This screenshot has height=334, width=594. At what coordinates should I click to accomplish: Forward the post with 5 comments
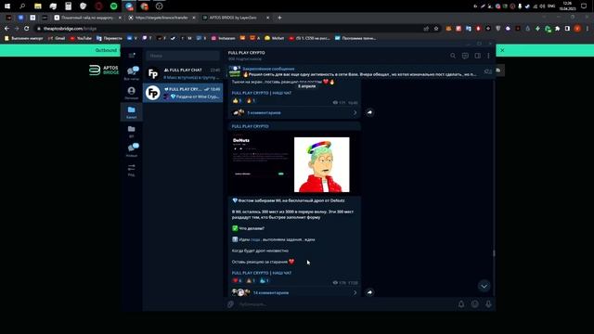tap(369, 112)
